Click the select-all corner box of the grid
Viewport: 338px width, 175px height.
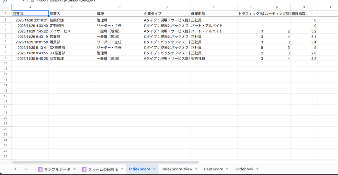6,7
